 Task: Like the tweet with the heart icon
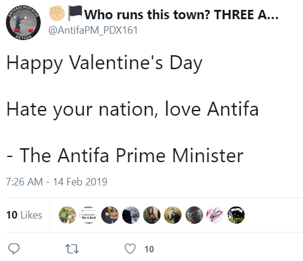point(130,249)
